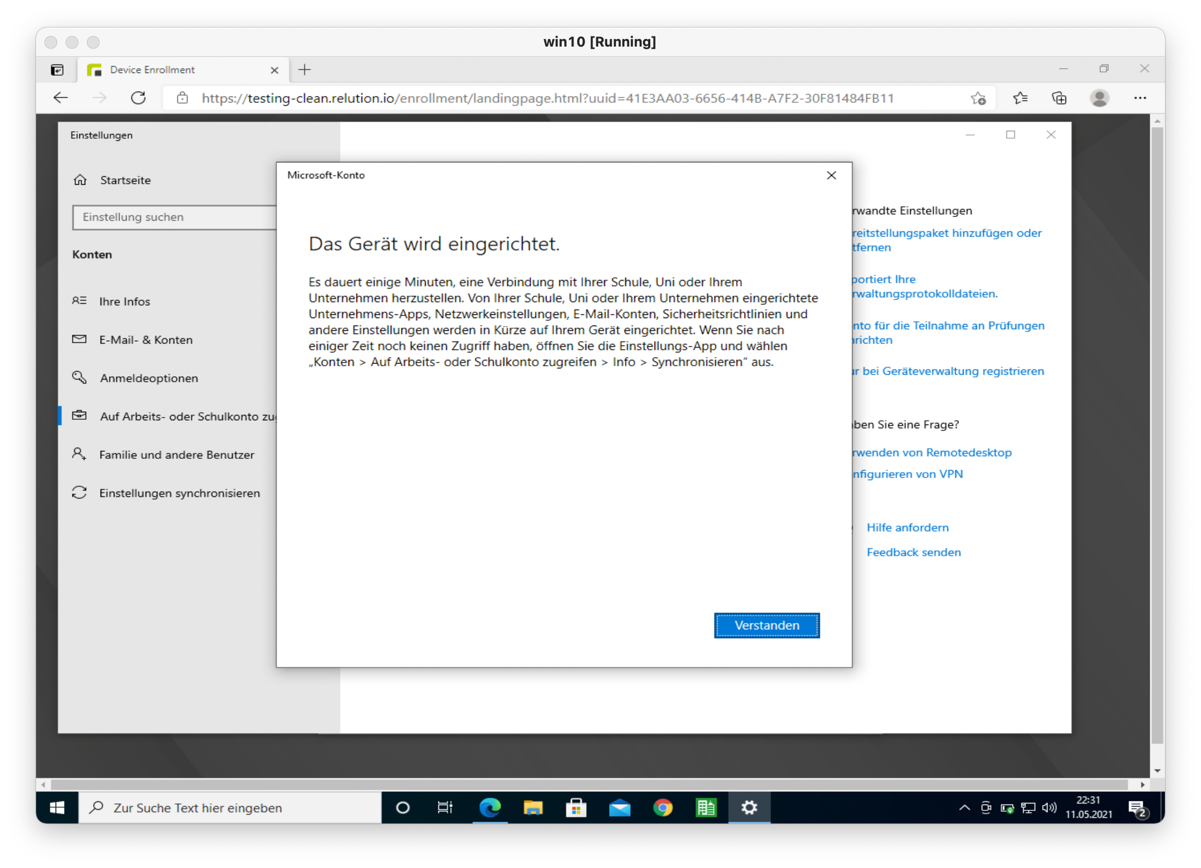
Task: Open Startseite in Einstellungen
Action: 125,180
